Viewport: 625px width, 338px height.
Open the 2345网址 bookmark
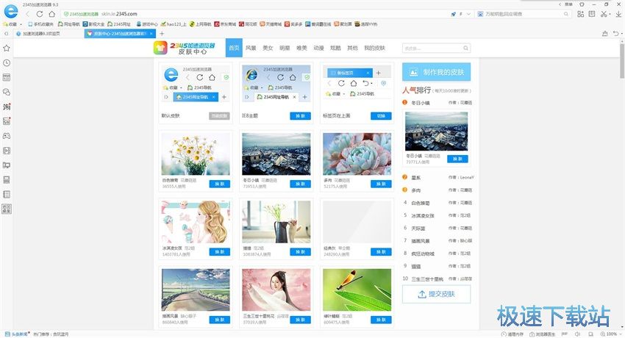[119, 24]
